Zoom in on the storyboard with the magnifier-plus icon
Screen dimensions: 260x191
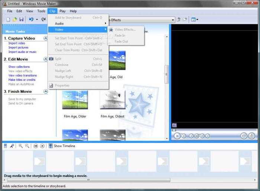point(20,146)
